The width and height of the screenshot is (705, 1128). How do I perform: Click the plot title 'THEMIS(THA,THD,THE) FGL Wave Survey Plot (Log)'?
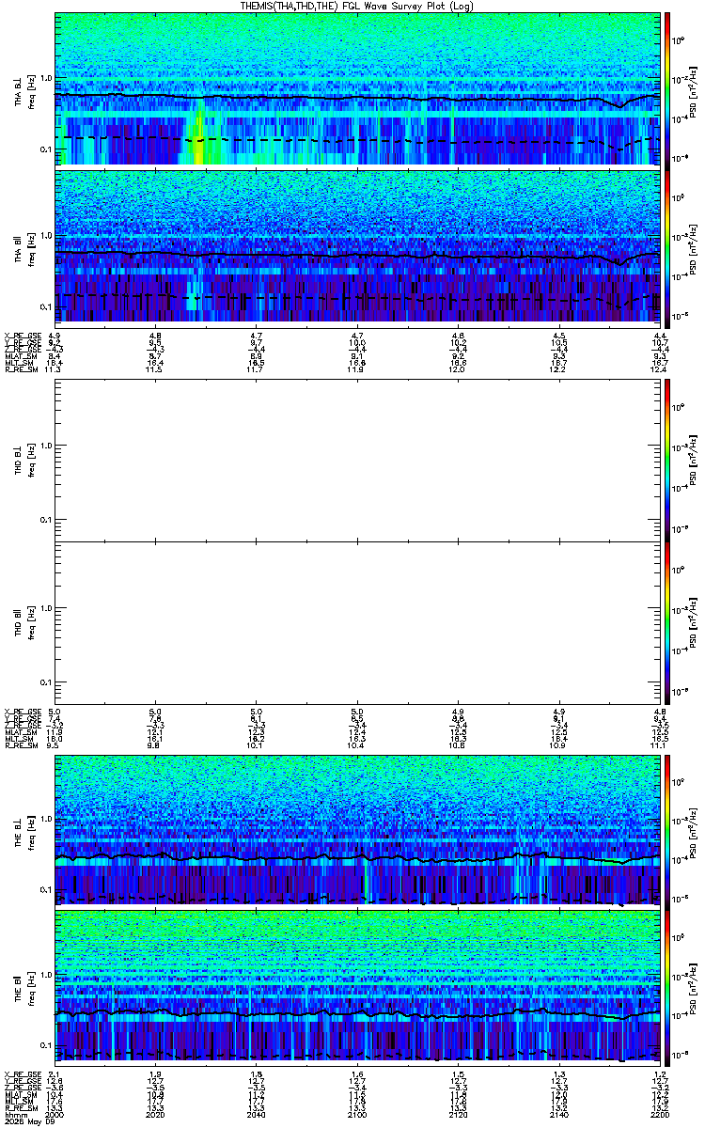coord(358,6)
